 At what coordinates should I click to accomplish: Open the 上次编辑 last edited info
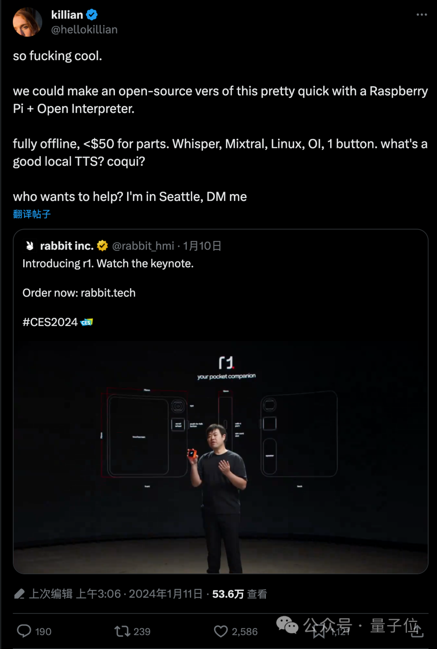coord(51,594)
